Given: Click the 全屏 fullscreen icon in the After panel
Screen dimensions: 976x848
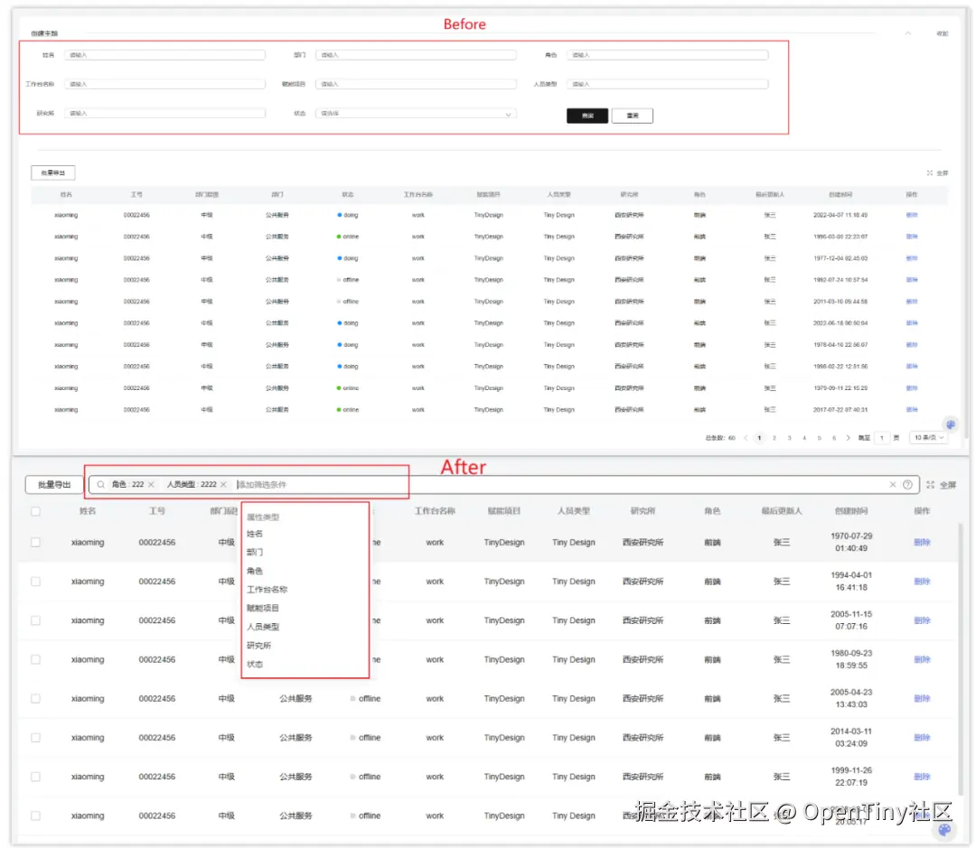Looking at the screenshot, I should 930,485.
